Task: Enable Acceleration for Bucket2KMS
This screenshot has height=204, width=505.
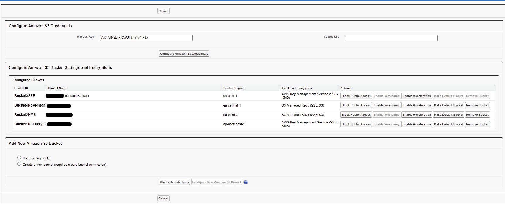Action: [416, 115]
